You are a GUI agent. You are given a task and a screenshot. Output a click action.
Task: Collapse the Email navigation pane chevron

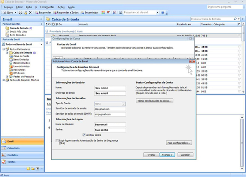[x=41, y=19]
